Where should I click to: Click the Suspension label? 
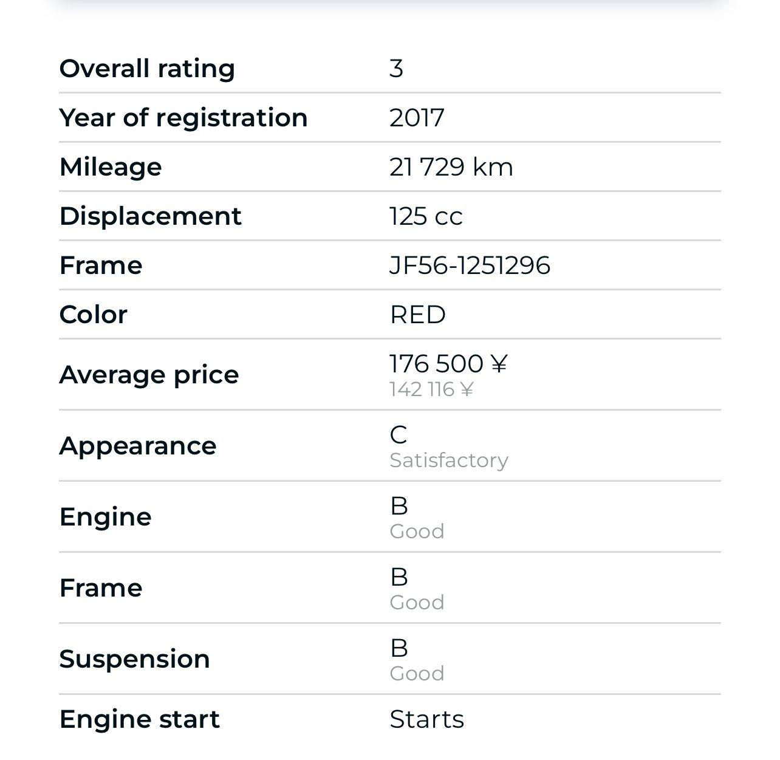134,659
